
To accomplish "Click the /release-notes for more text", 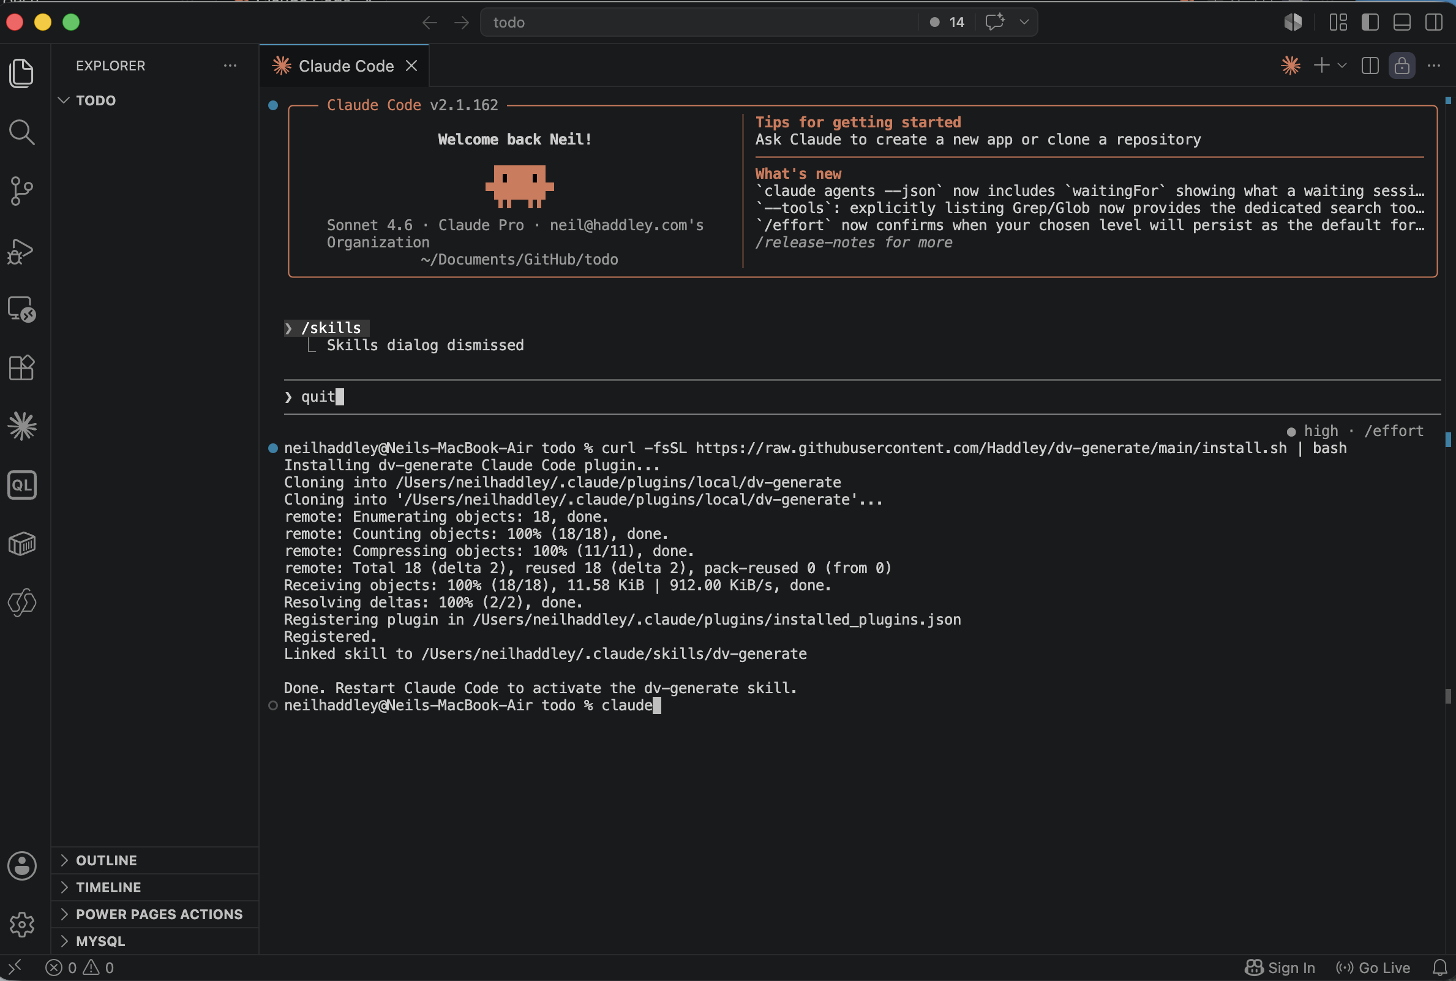I will (x=854, y=242).
